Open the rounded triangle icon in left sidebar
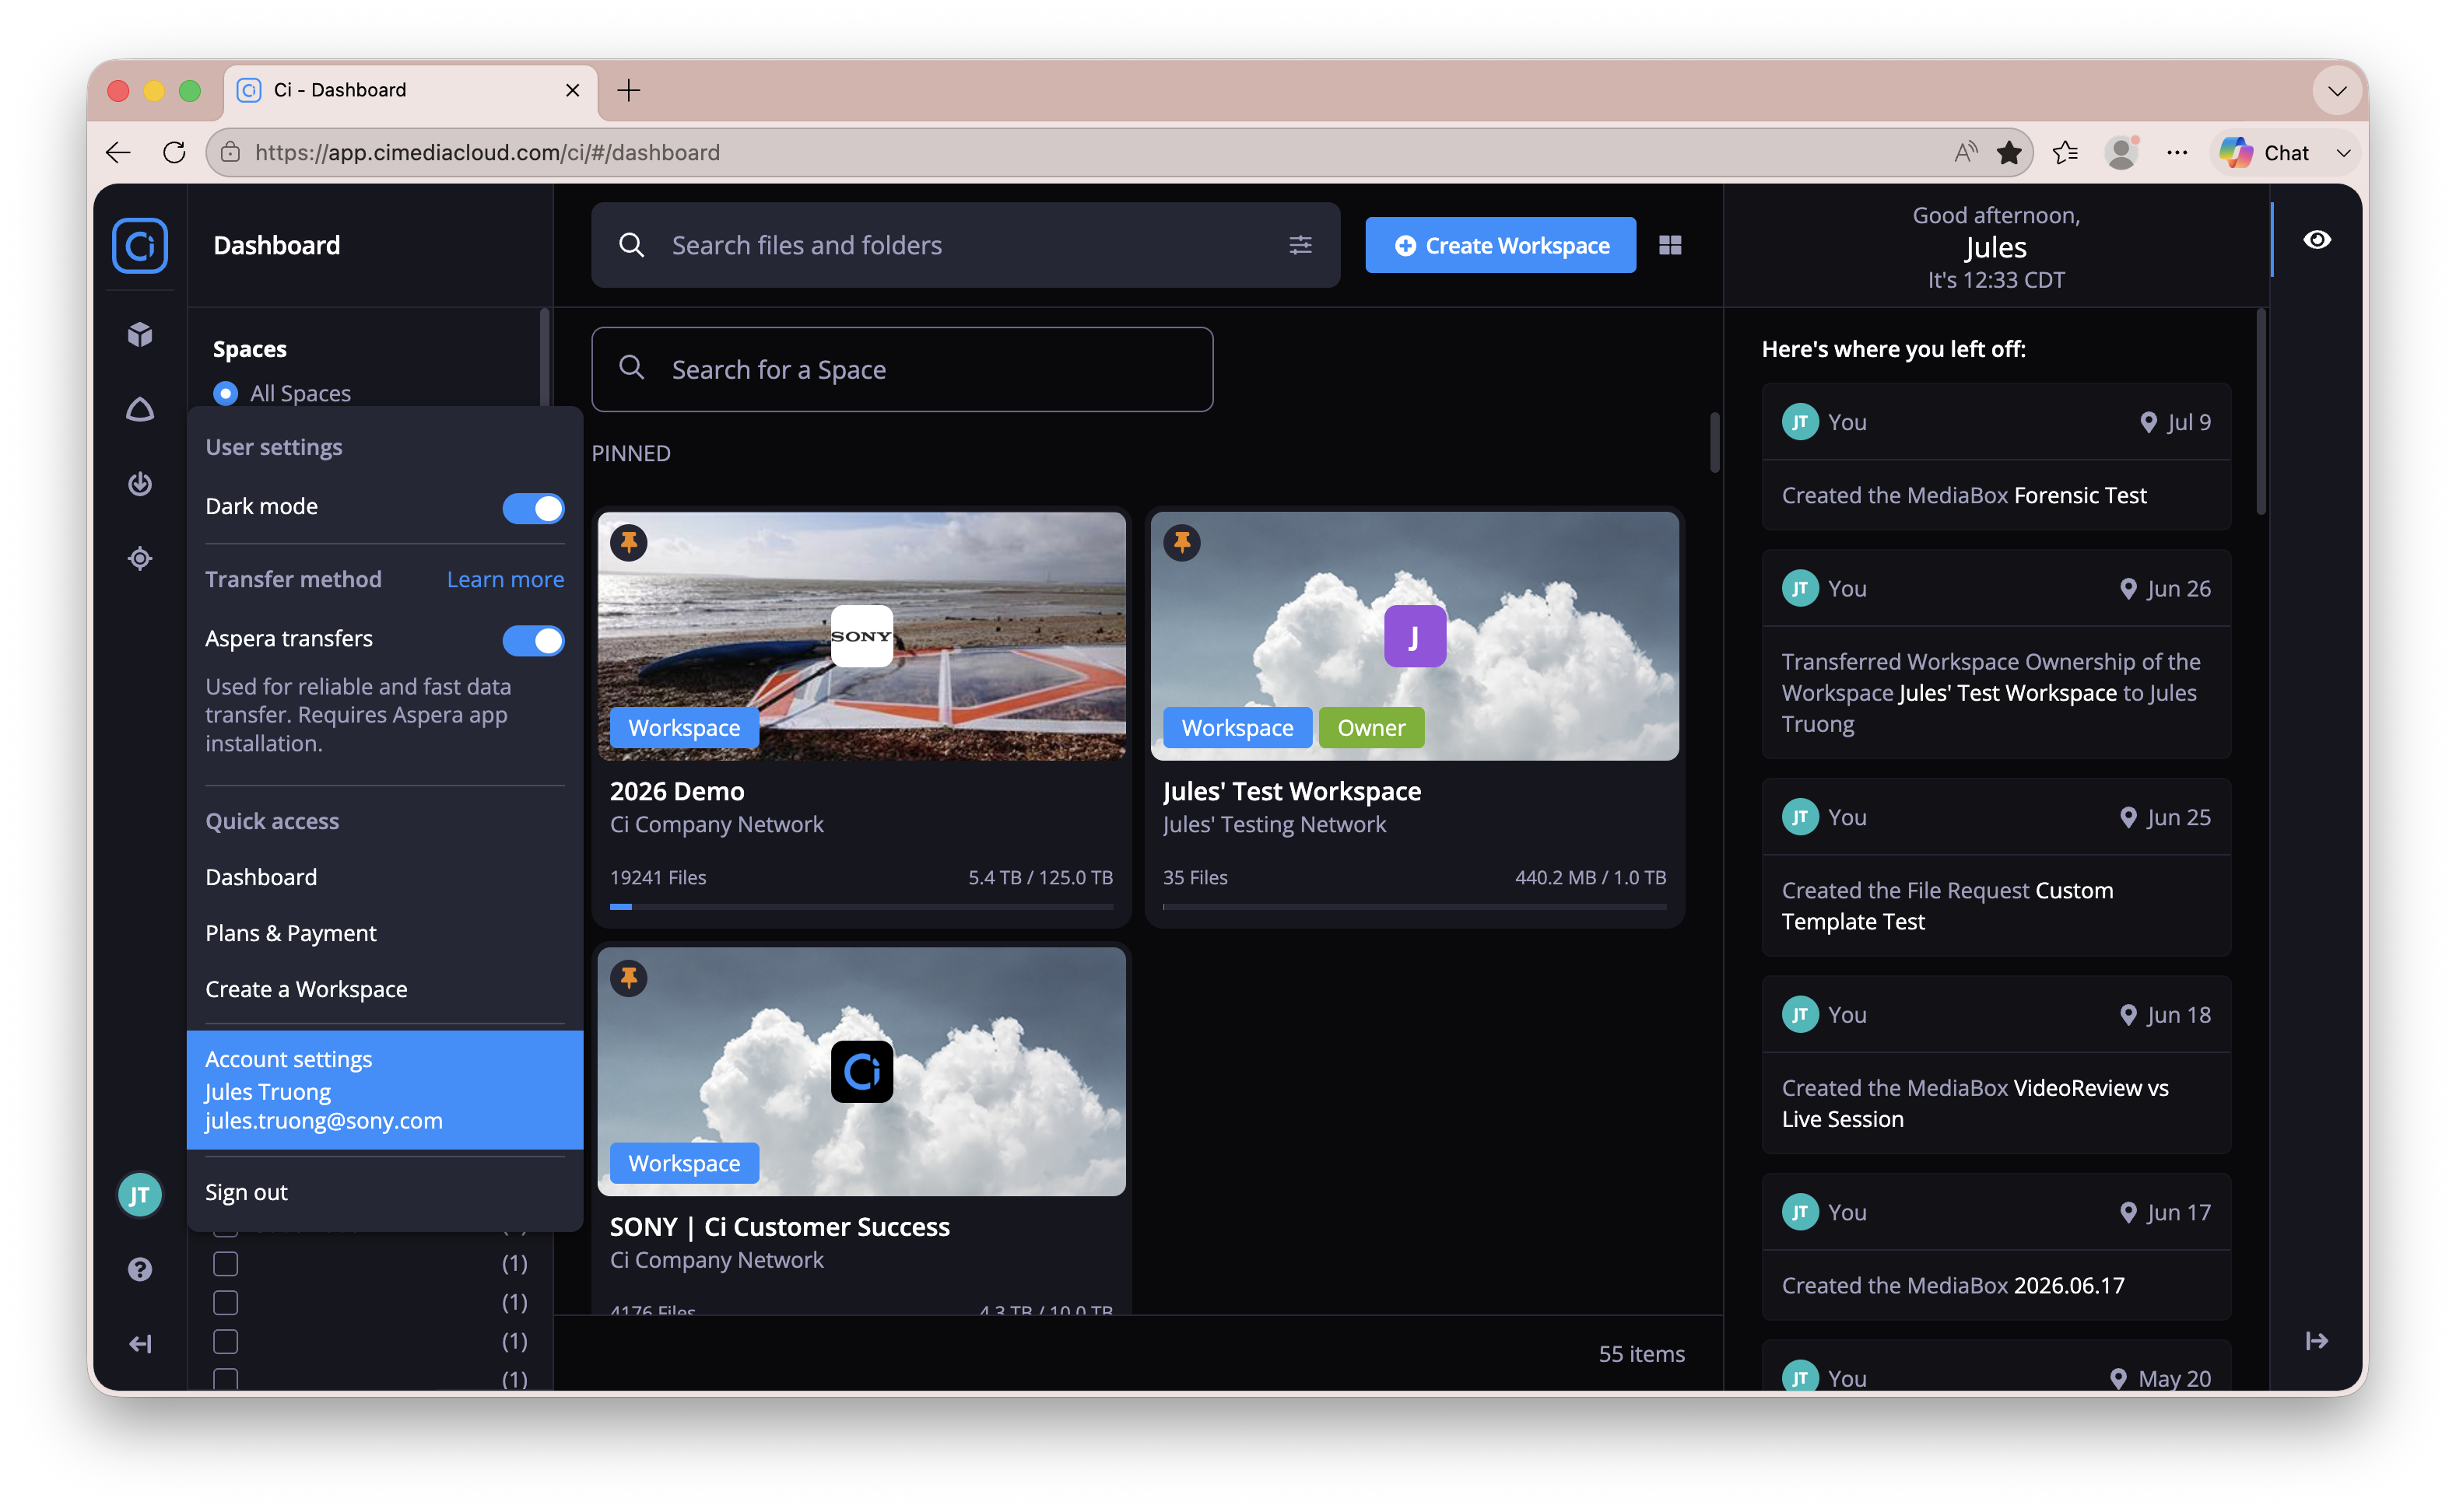 point(140,409)
